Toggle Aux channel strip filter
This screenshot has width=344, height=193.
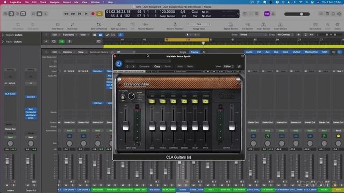click(268, 52)
